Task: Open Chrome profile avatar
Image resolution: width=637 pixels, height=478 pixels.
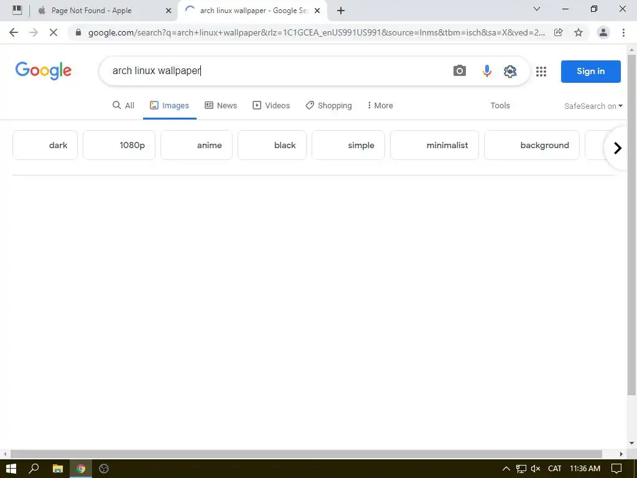Action: pyautogui.click(x=603, y=32)
